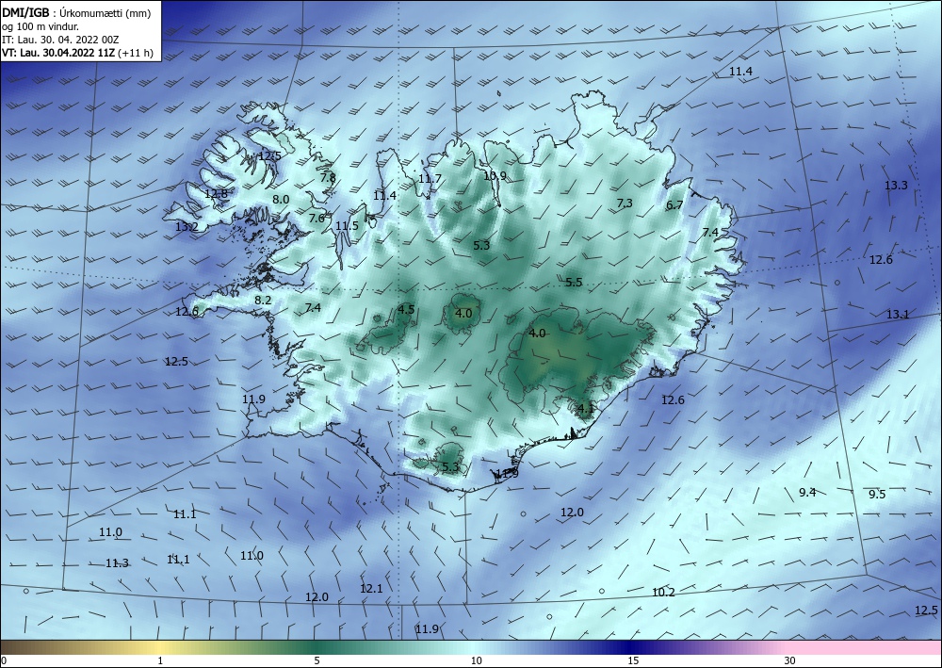Click the 6.7 value label

[x=674, y=204]
